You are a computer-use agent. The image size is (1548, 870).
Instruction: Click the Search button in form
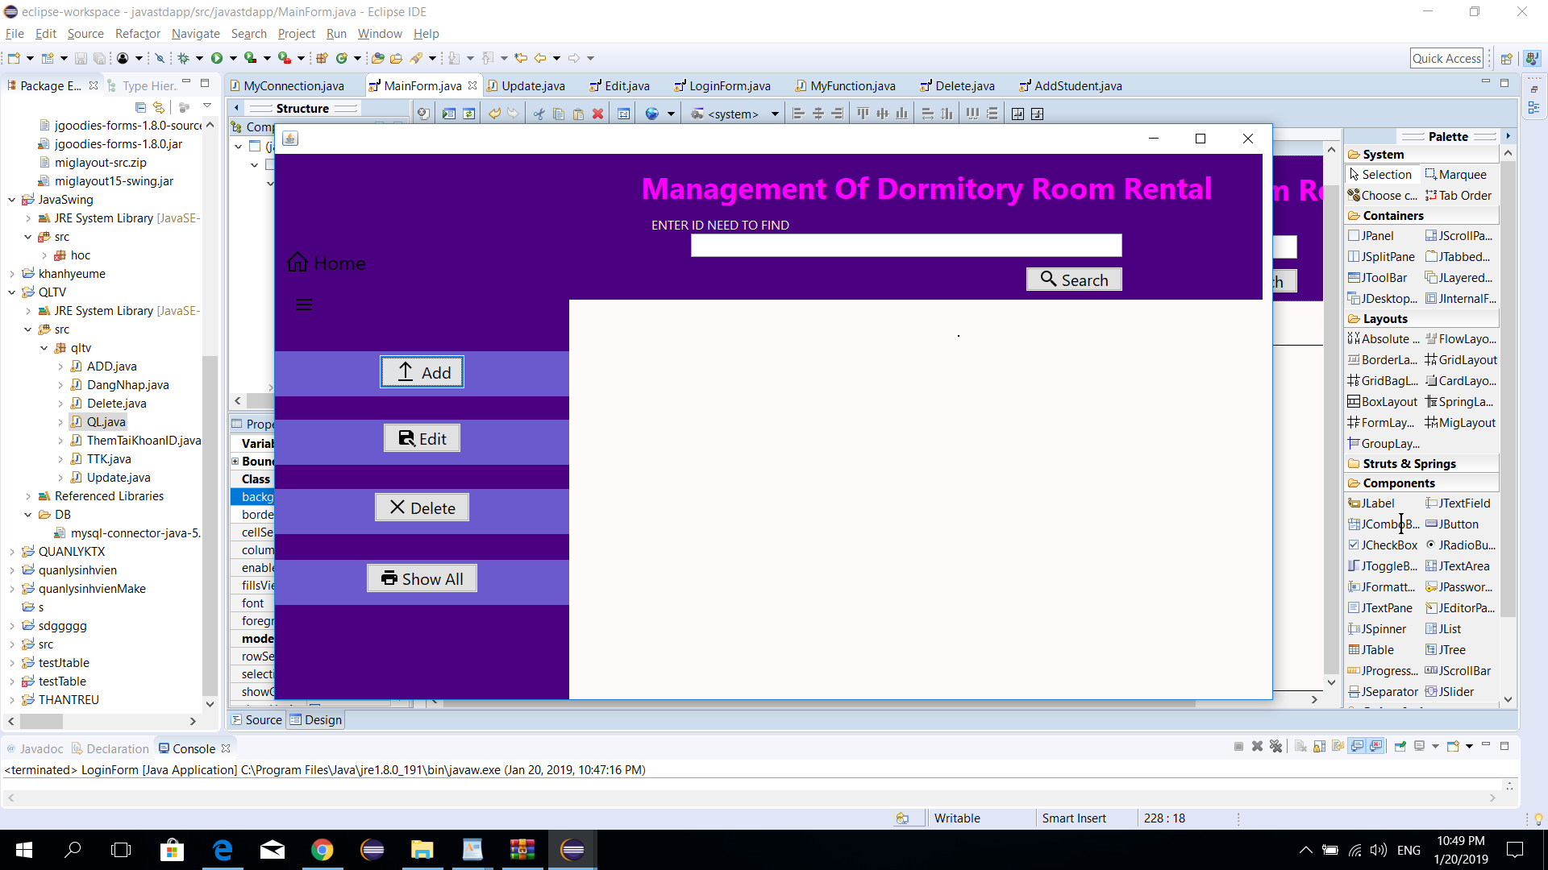1073,280
